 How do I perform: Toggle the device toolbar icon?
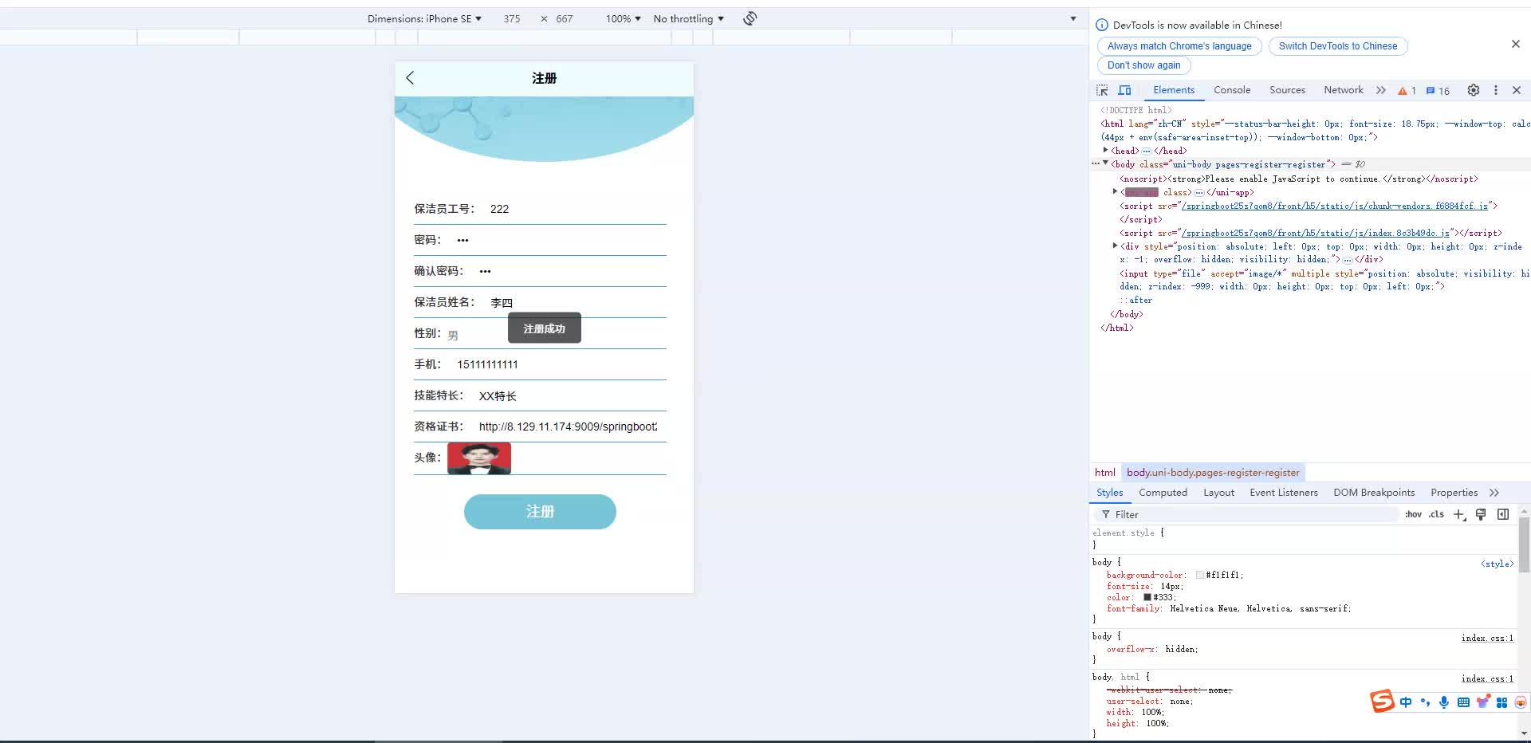point(1125,90)
